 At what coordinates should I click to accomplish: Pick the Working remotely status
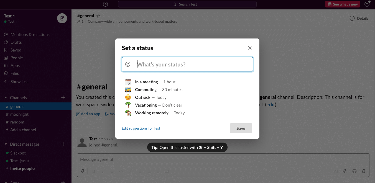160,113
